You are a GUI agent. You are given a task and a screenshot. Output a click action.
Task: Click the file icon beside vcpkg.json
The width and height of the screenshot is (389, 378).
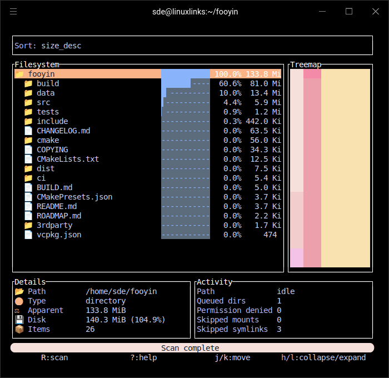click(x=28, y=235)
